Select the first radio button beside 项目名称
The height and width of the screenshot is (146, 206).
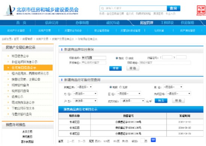(116, 58)
